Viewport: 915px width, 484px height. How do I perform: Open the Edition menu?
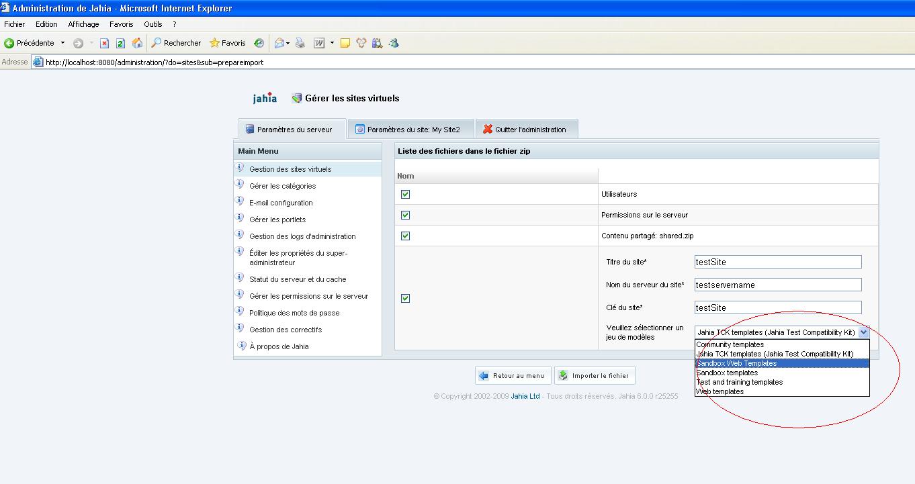tap(46, 24)
